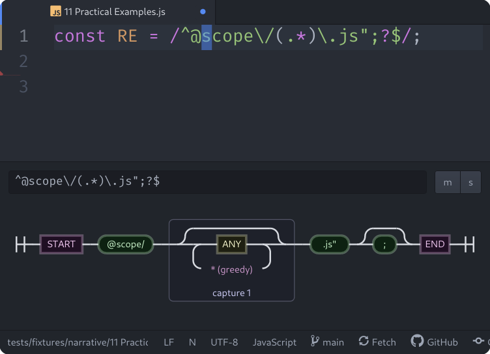This screenshot has width=490, height=354.
Task: Select the ANY node in capture group
Action: (231, 245)
